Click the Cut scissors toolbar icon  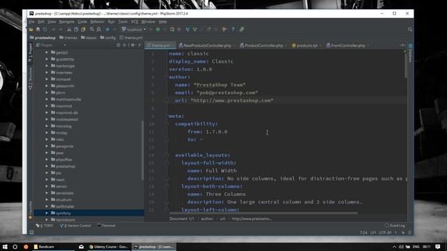coord(69,29)
